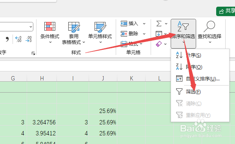Expand the number format combo box
This screenshot has width=235, height=144.
(x=31, y=27)
